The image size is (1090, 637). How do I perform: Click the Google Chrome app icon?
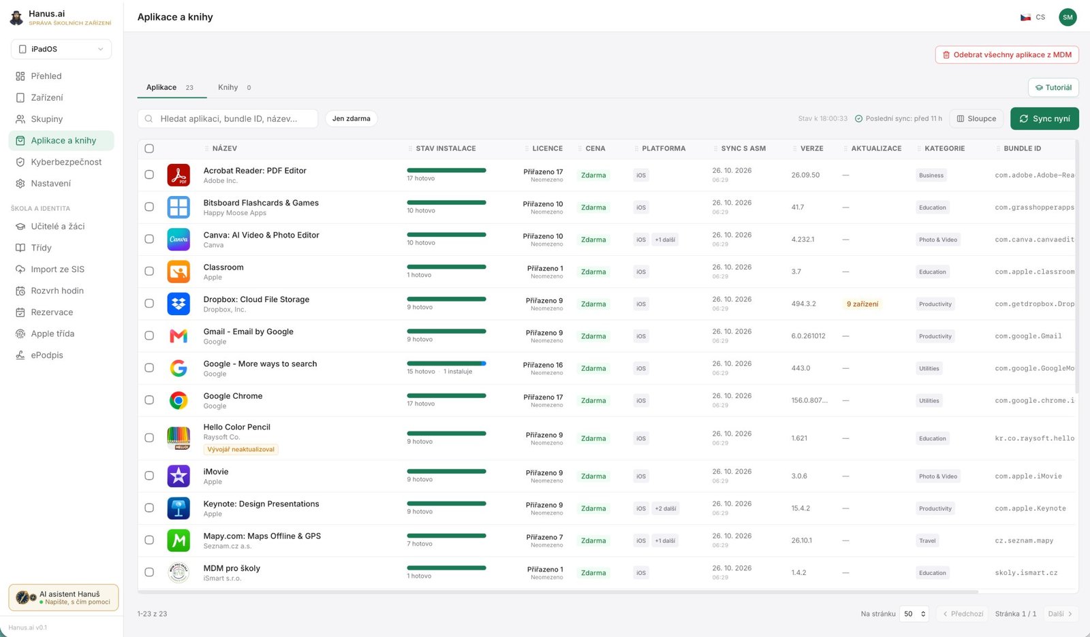[x=178, y=400]
